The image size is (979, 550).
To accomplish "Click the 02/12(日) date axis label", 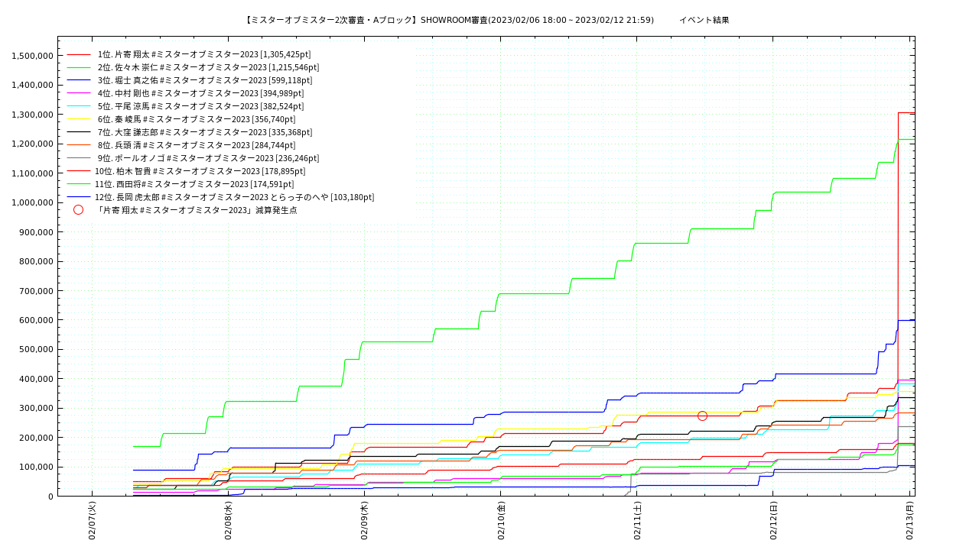I will coord(774,521).
